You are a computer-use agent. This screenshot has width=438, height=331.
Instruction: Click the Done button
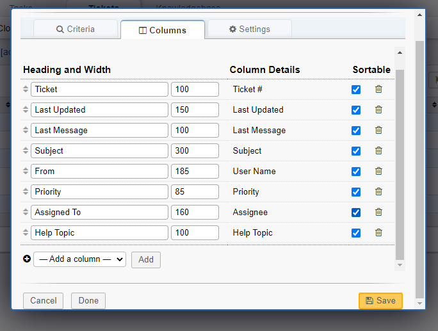click(x=88, y=301)
